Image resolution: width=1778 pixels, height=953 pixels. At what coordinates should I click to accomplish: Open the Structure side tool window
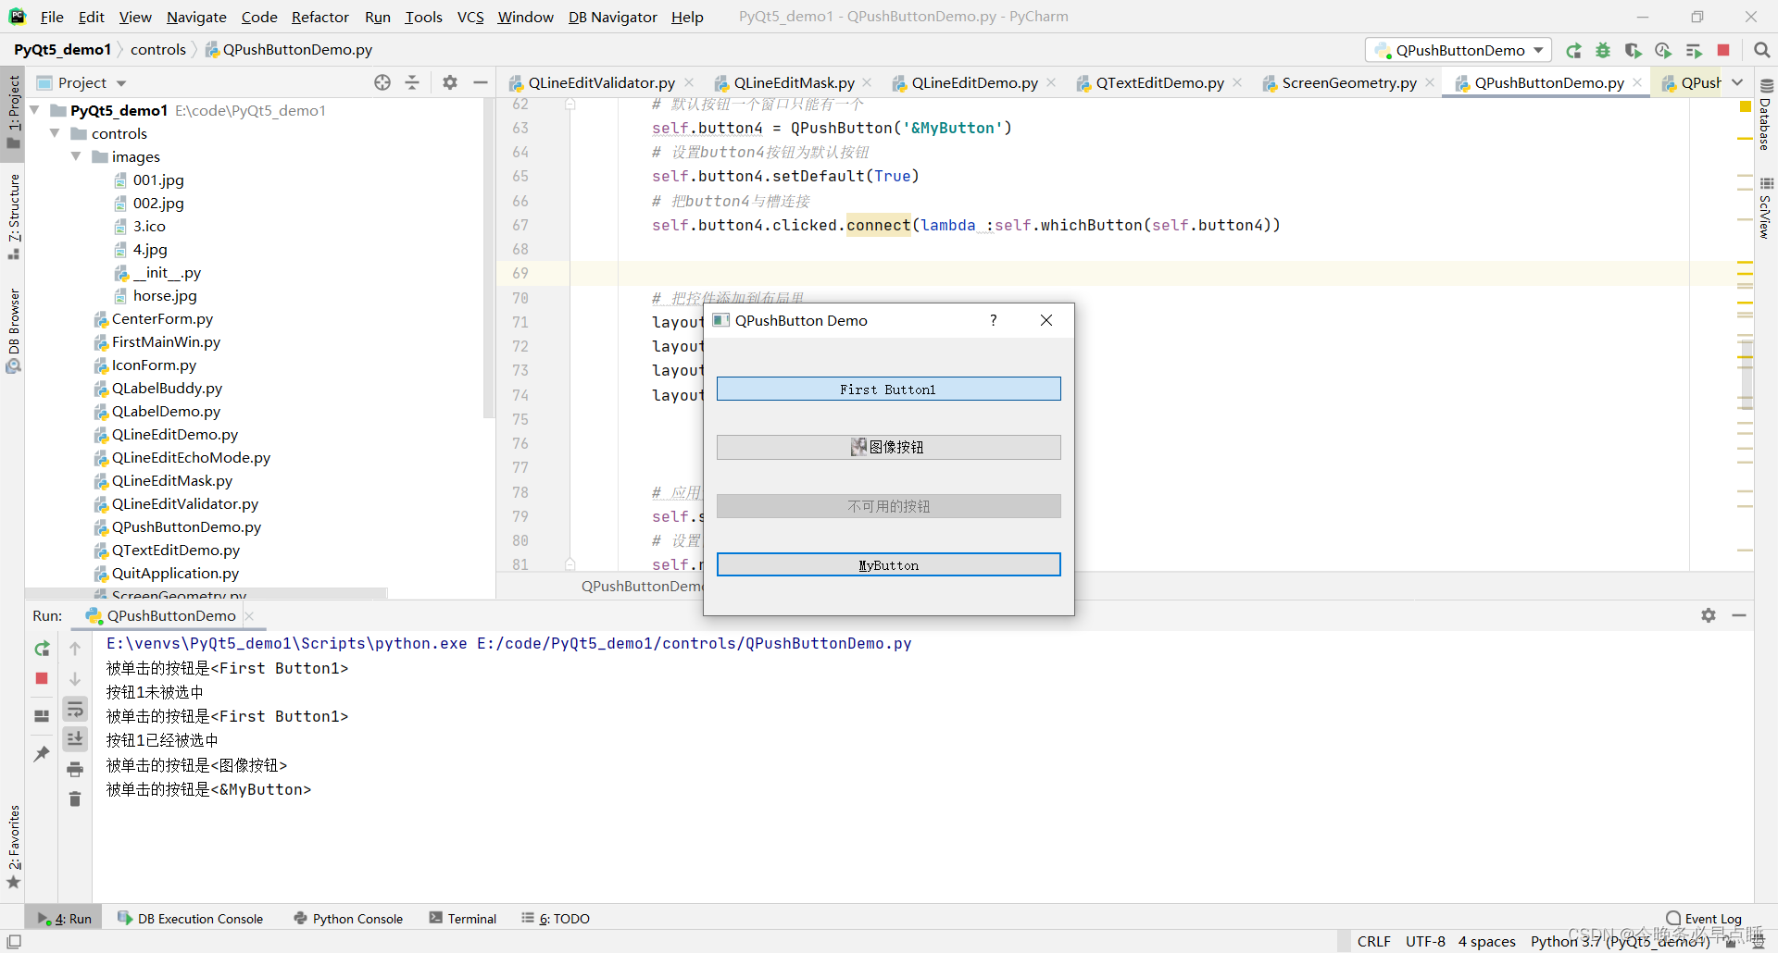pyautogui.click(x=14, y=216)
